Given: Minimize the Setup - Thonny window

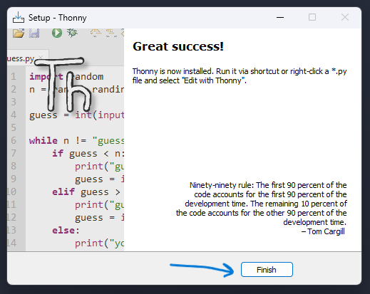Looking at the screenshot, I should [280, 17].
